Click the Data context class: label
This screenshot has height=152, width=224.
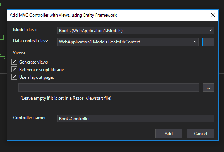tap(30, 41)
